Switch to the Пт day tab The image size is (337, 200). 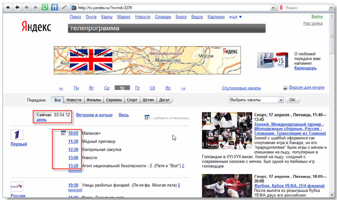138,88
